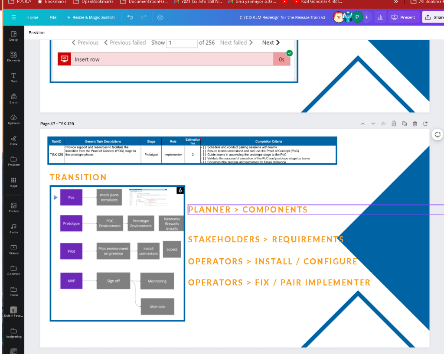
Task: Toggle cloud save status icon
Action: [x=160, y=17]
